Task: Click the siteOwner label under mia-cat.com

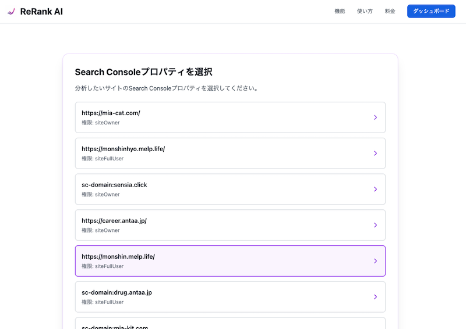Action: [107, 123]
